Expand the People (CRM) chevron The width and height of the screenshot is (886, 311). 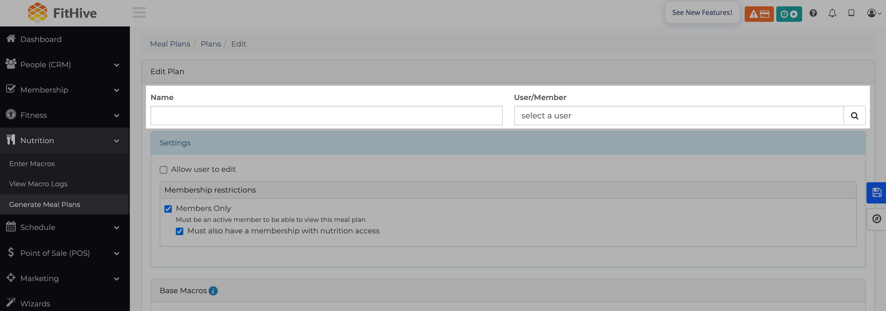[x=117, y=65]
